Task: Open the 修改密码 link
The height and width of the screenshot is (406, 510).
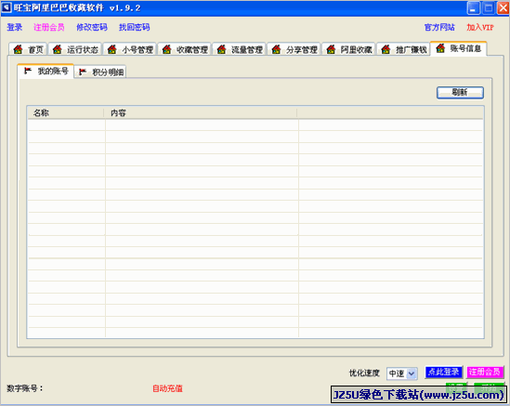Action: point(92,27)
